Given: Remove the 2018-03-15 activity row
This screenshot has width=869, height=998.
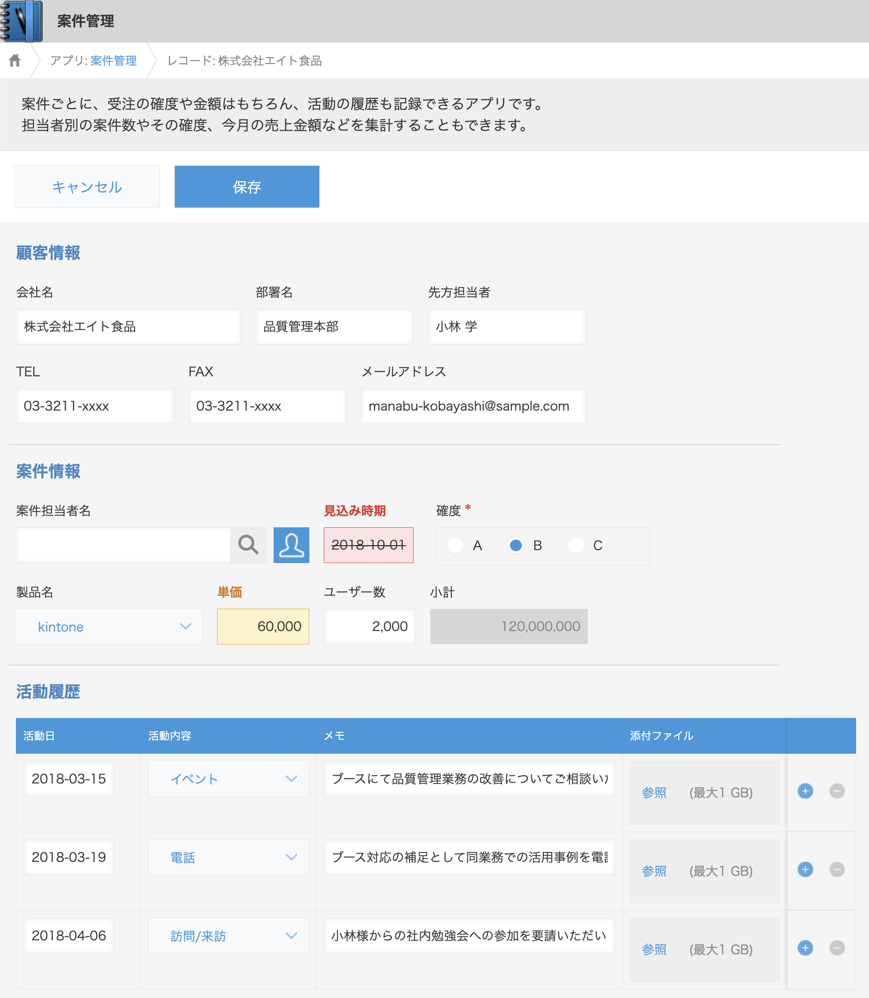Looking at the screenshot, I should tap(837, 791).
